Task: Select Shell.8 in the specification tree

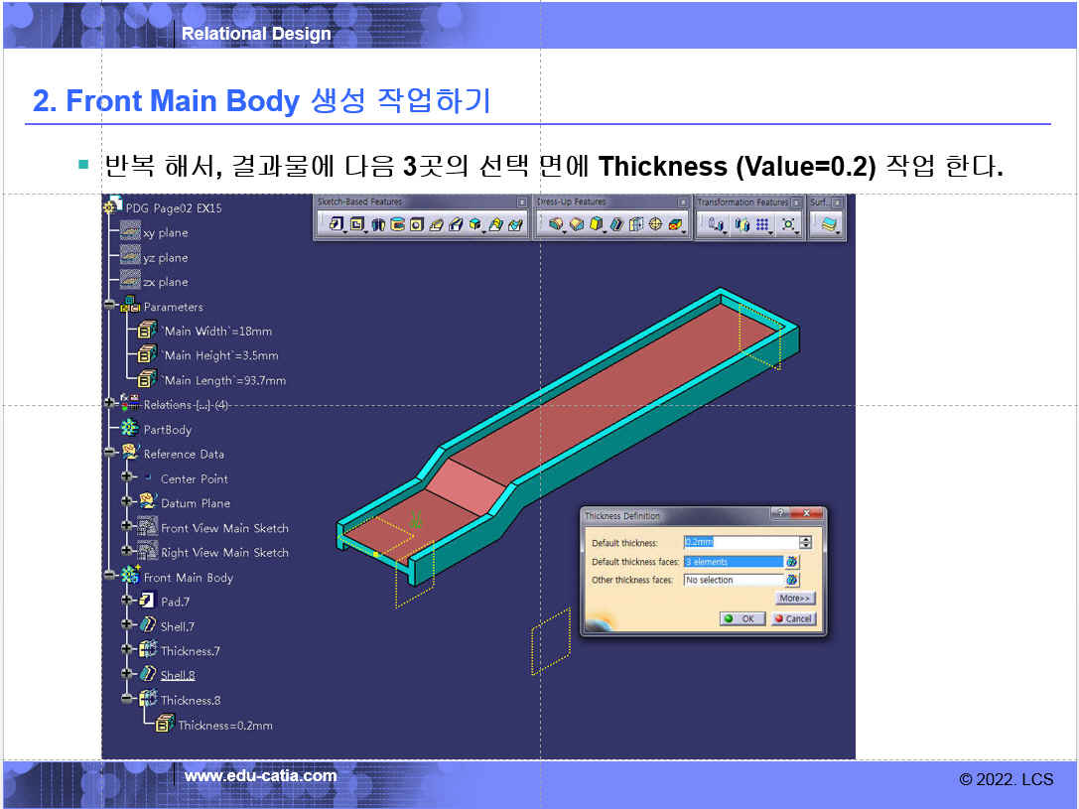Action: (x=178, y=675)
